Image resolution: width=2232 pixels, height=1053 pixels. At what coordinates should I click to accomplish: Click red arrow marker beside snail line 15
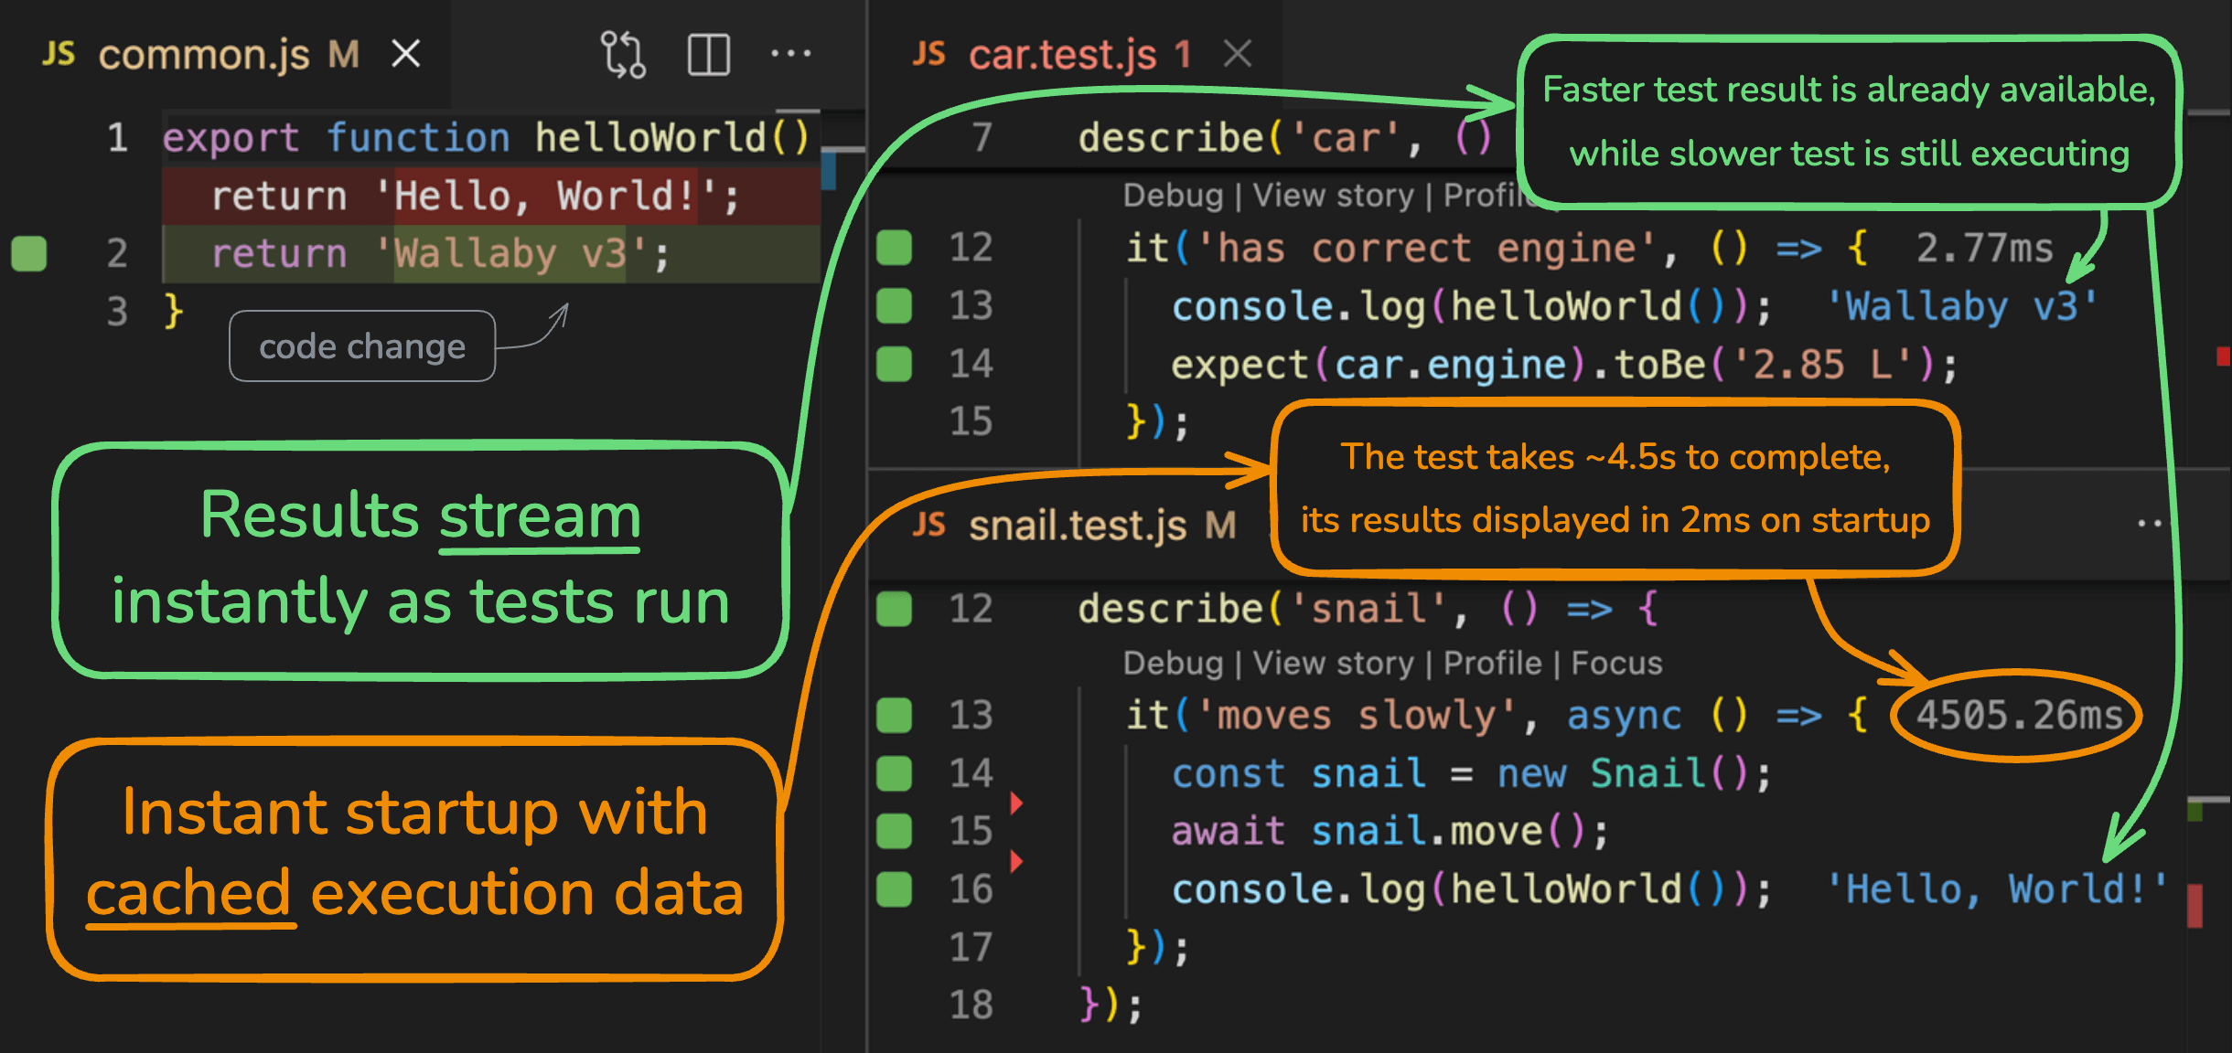pyautogui.click(x=1016, y=803)
